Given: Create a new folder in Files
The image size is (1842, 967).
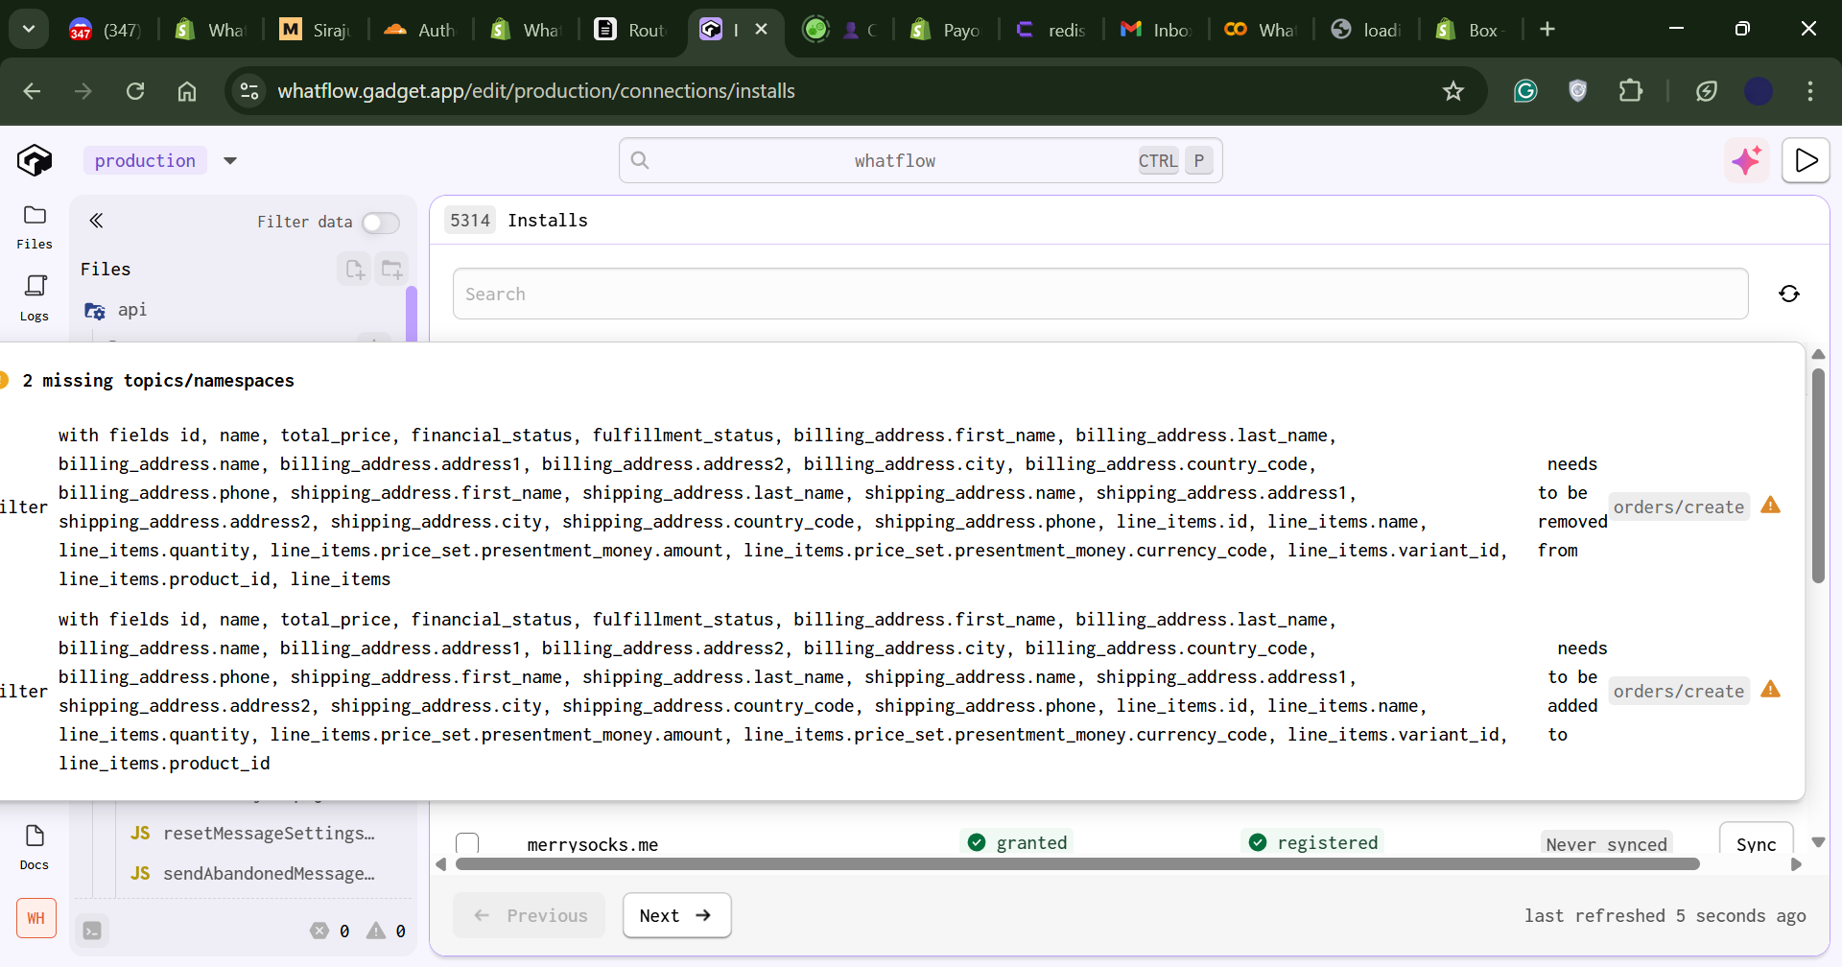Looking at the screenshot, I should pyautogui.click(x=391, y=270).
